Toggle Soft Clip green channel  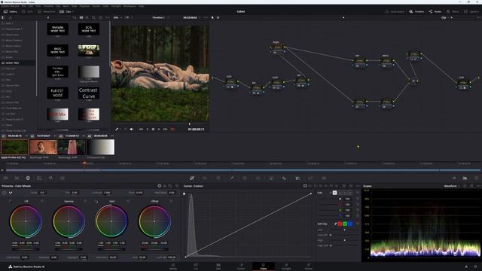click(x=345, y=224)
